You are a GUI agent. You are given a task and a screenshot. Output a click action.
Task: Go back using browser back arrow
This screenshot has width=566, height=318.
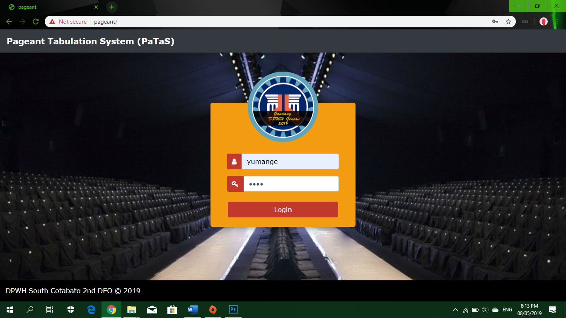click(x=9, y=22)
